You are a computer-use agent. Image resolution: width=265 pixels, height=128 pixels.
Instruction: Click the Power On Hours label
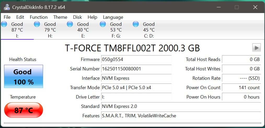(203, 97)
